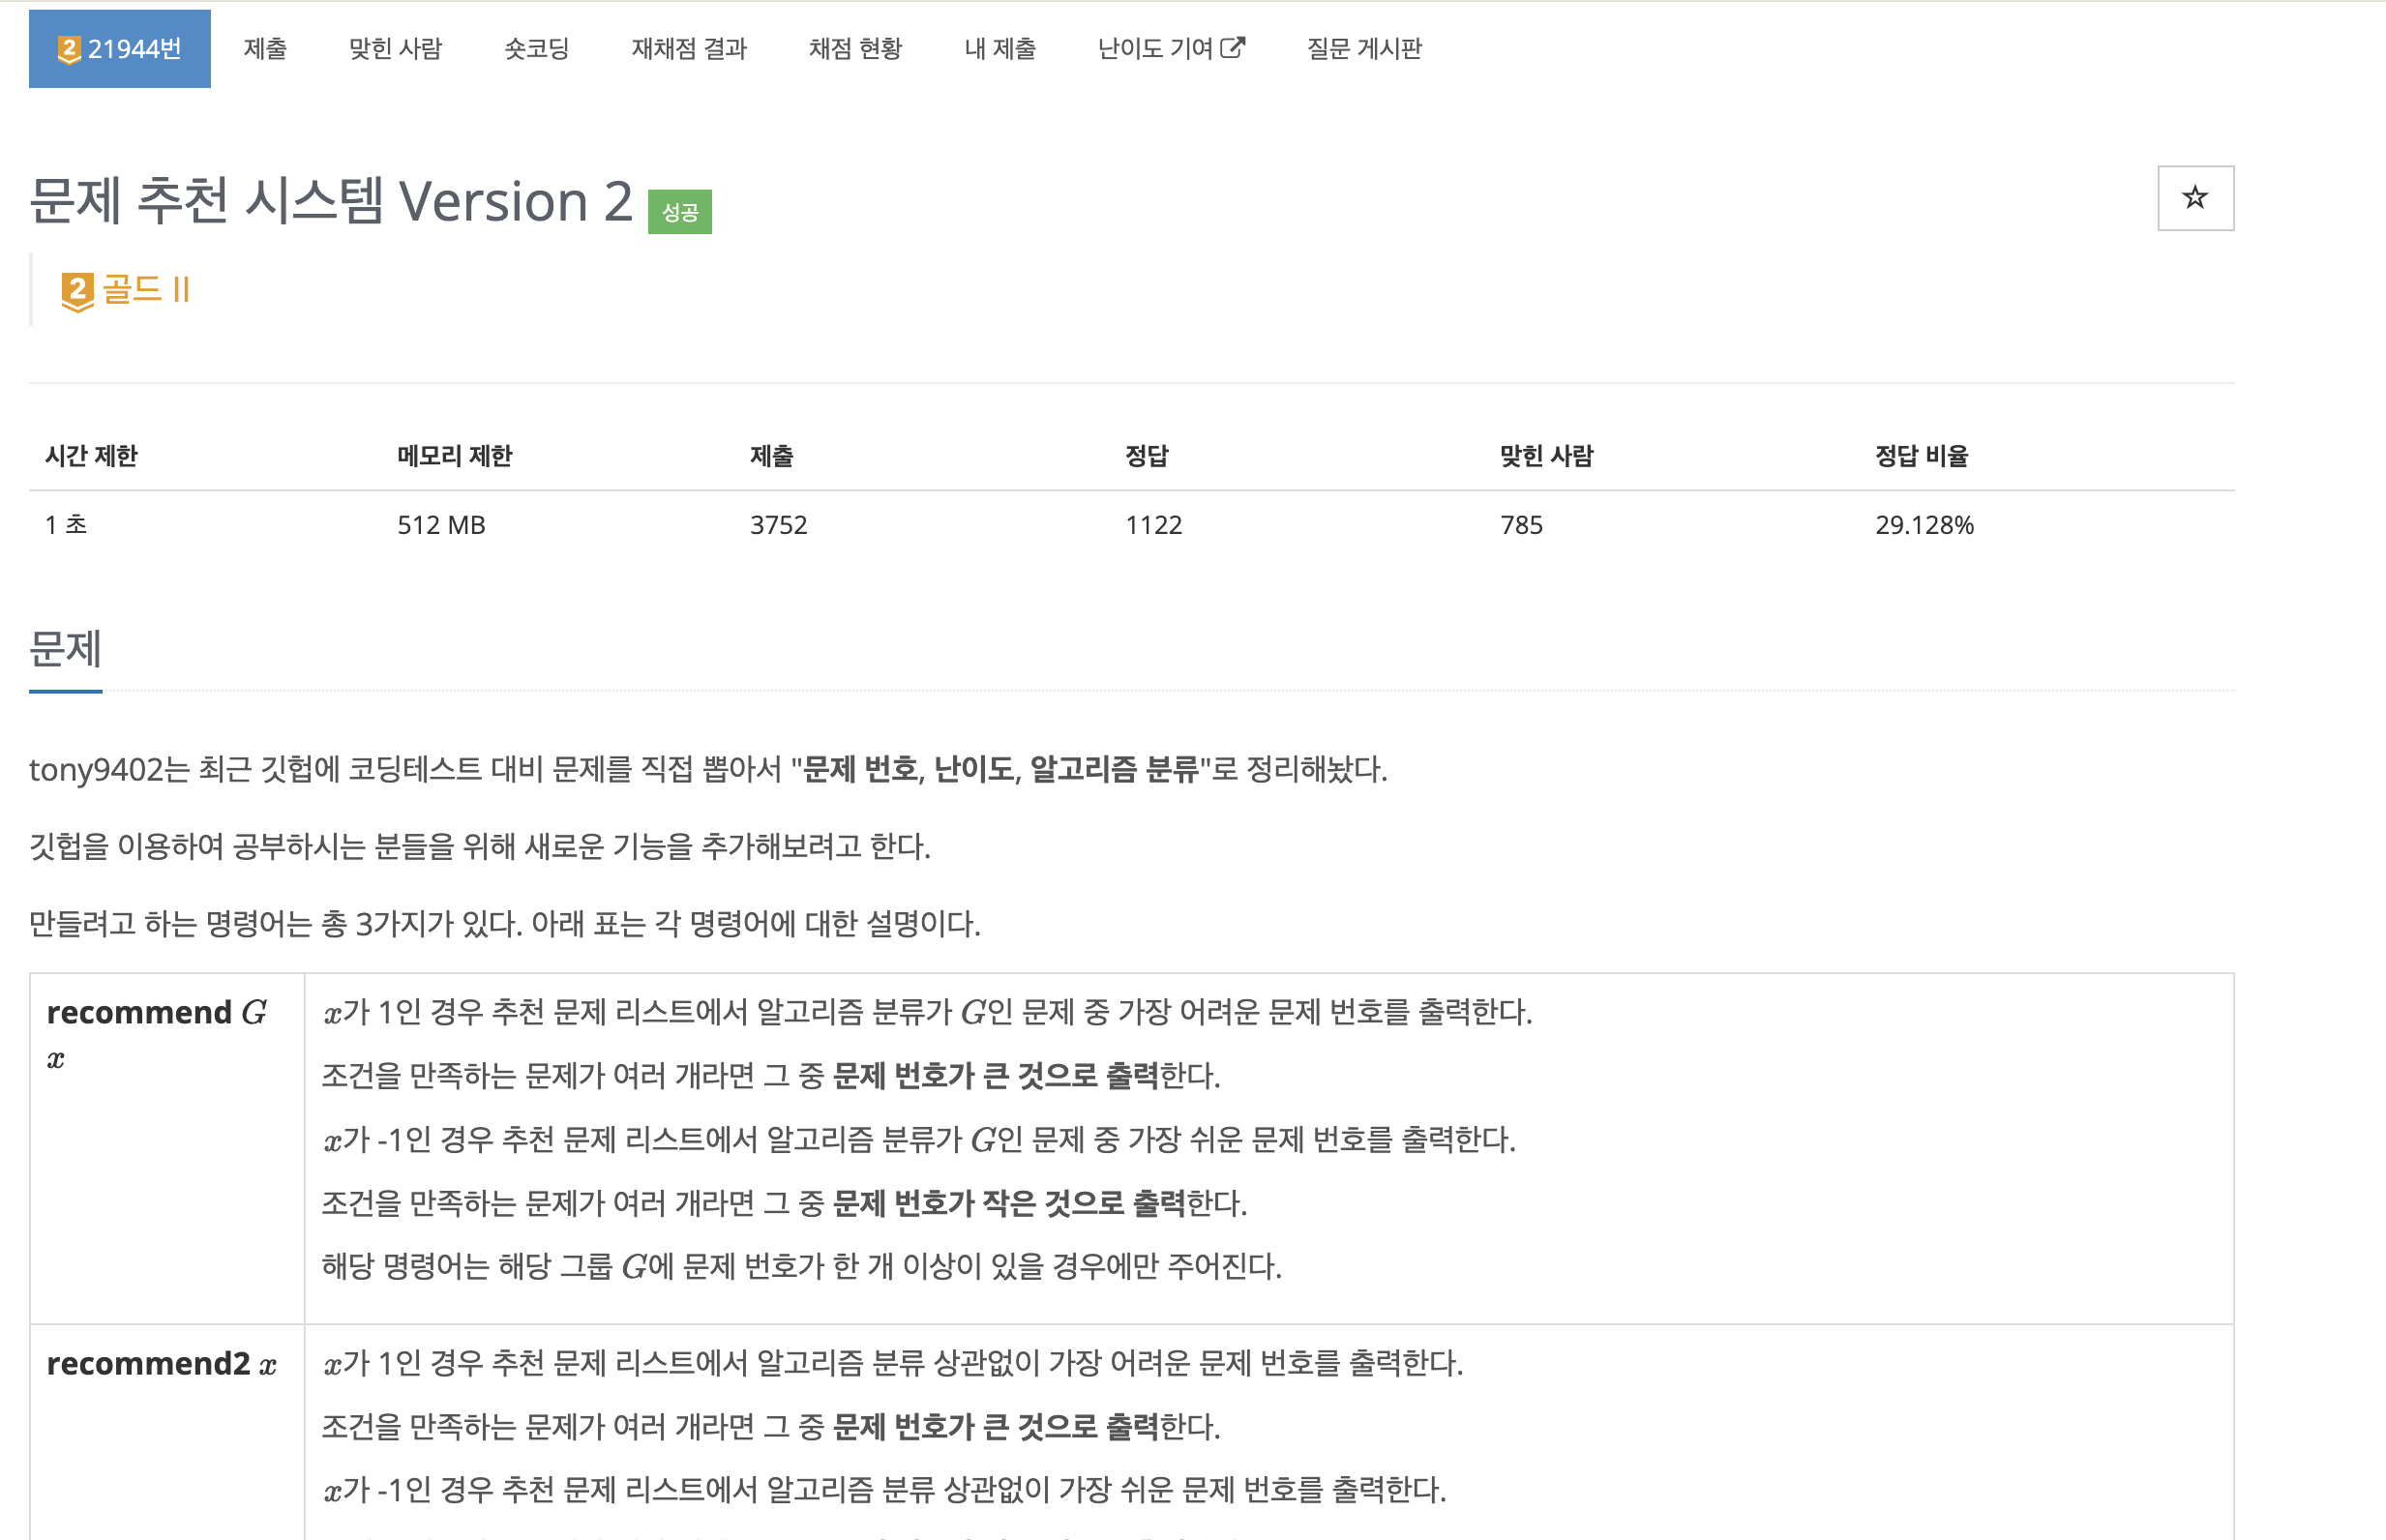The image size is (2386, 1540).
Task: Click the gold tier badge icon near 골드 II
Action: click(77, 291)
